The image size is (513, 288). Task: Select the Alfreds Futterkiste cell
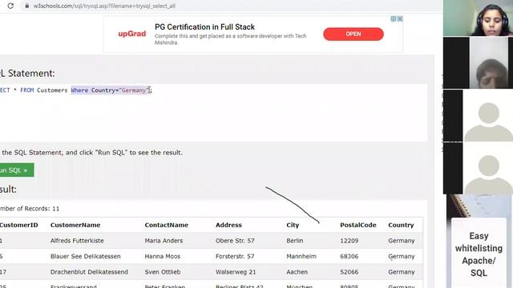[77, 241]
